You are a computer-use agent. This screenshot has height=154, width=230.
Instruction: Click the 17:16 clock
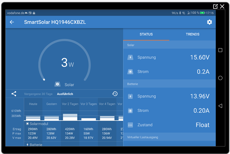tap(210, 13)
